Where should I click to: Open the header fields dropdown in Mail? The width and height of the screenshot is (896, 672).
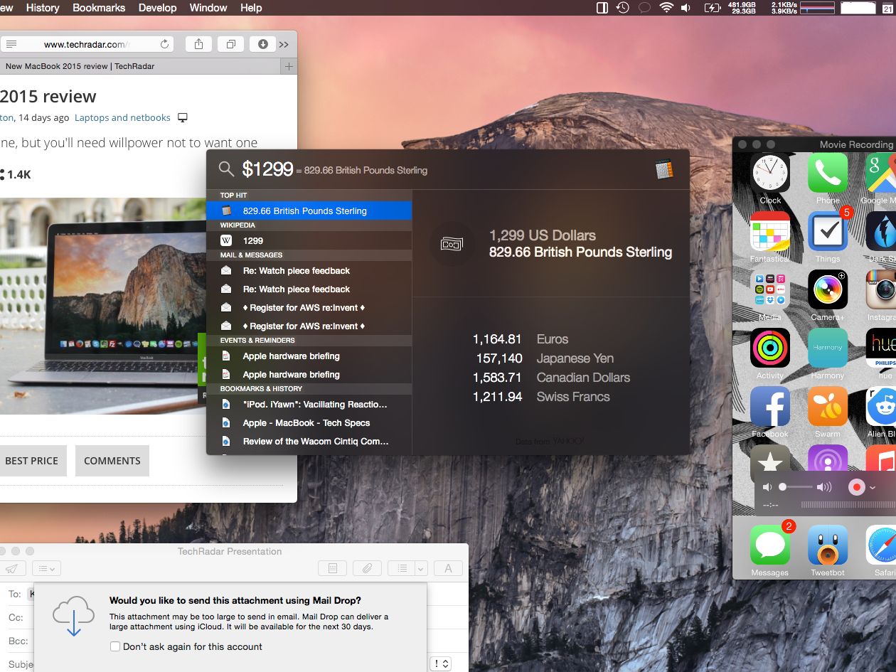(x=46, y=568)
